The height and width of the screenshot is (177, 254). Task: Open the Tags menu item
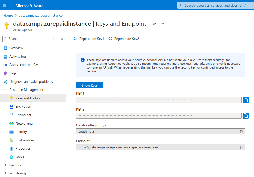[x=13, y=73]
